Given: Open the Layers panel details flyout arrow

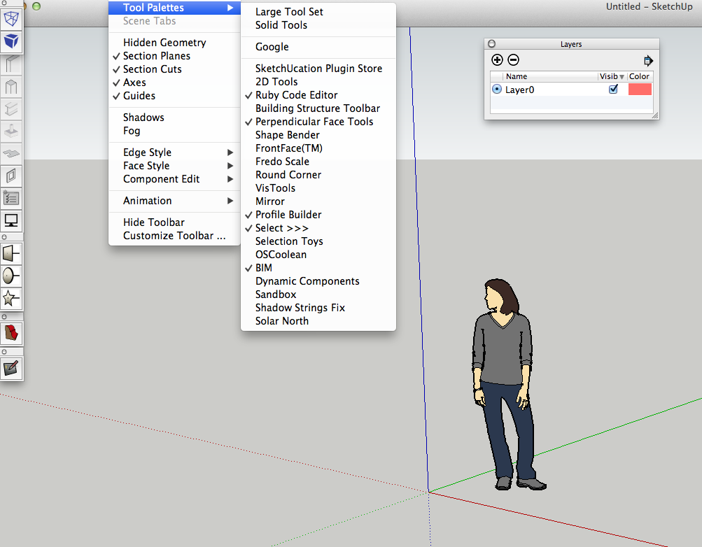Looking at the screenshot, I should coord(648,61).
